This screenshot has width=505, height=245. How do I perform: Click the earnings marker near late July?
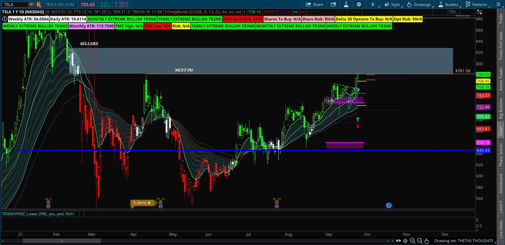(276, 202)
